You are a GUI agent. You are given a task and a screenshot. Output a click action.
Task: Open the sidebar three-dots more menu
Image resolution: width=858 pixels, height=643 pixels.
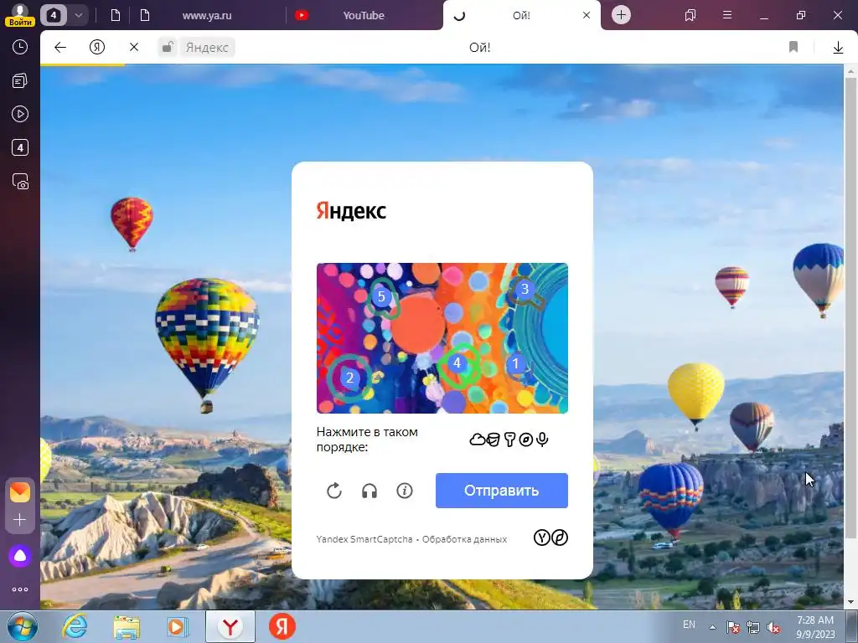click(x=20, y=589)
